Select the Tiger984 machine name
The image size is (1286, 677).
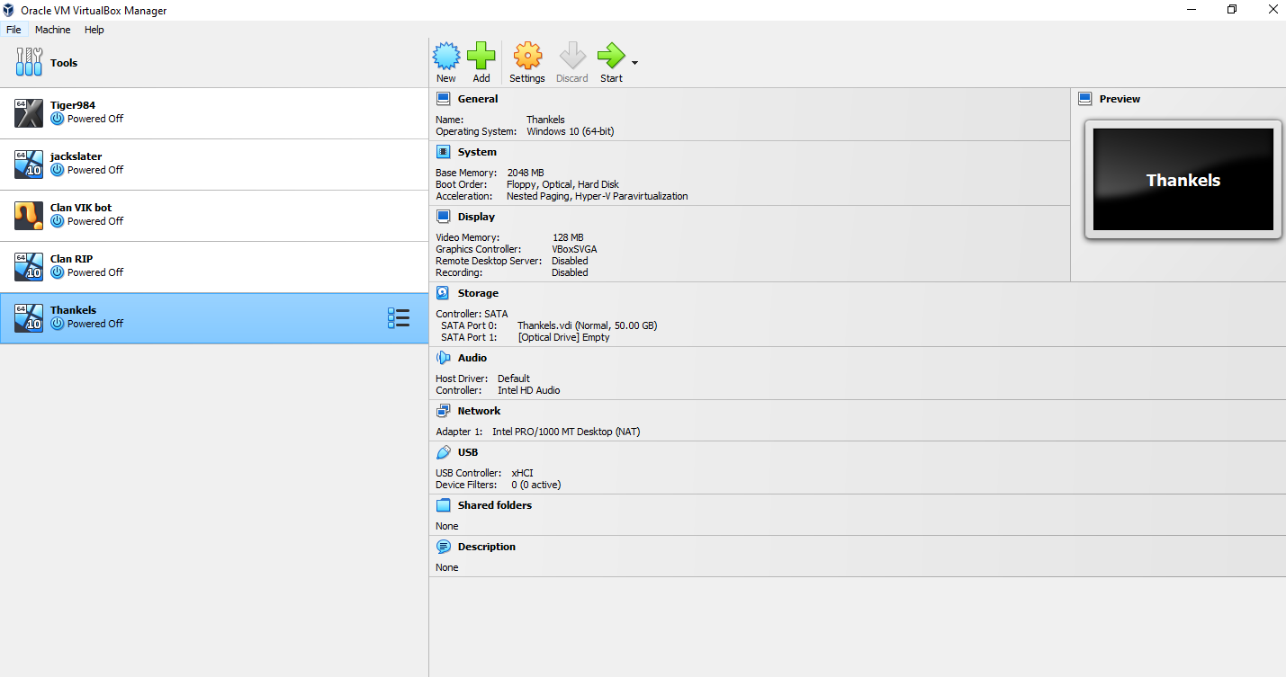coord(73,105)
